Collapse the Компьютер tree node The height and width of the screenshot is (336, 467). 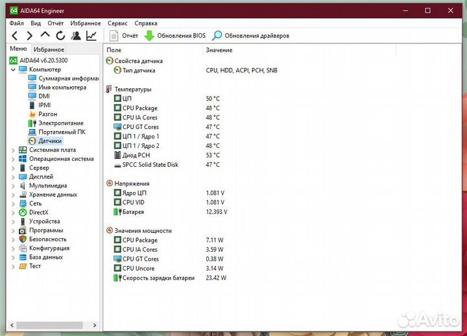(x=13, y=69)
